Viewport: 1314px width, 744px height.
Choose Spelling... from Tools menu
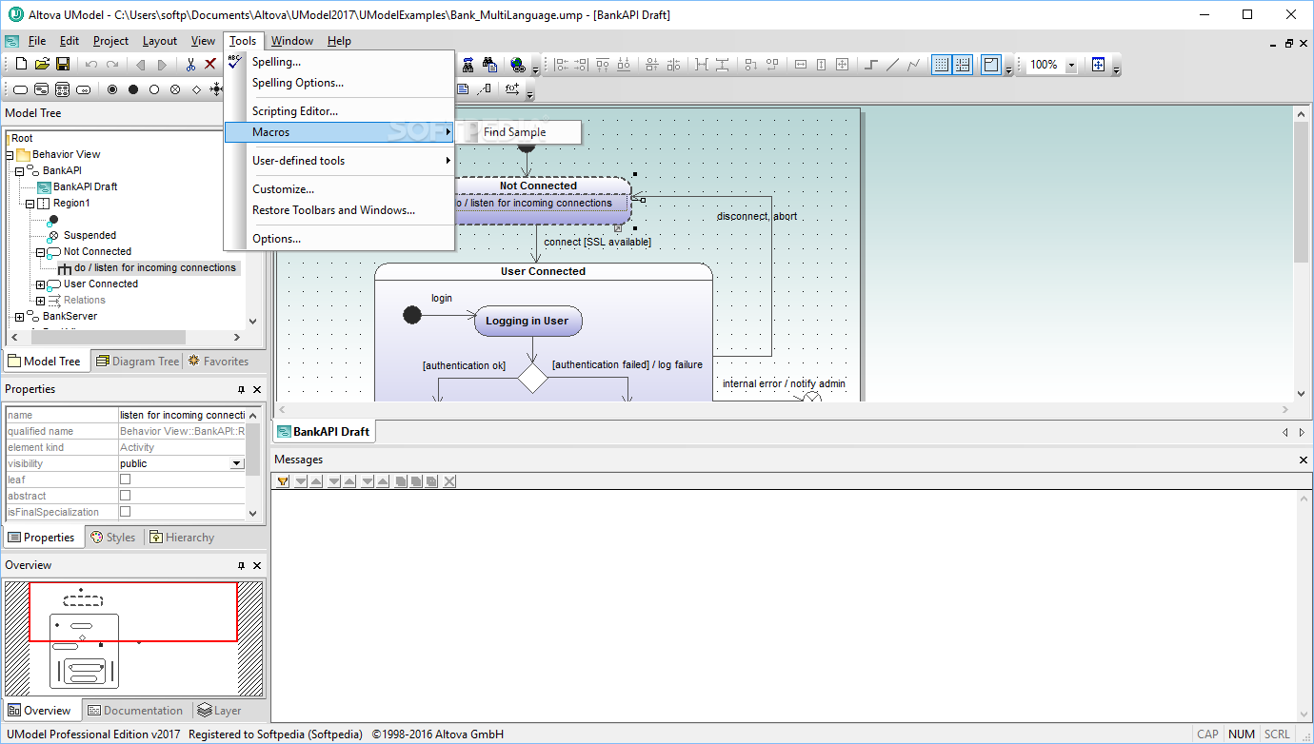[339, 62]
